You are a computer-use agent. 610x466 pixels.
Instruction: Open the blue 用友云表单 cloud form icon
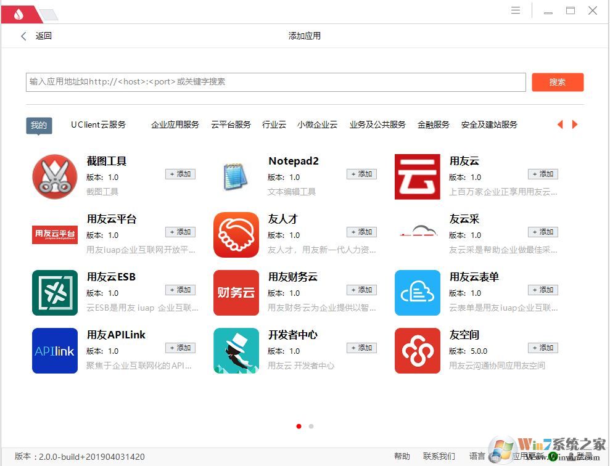pos(417,293)
